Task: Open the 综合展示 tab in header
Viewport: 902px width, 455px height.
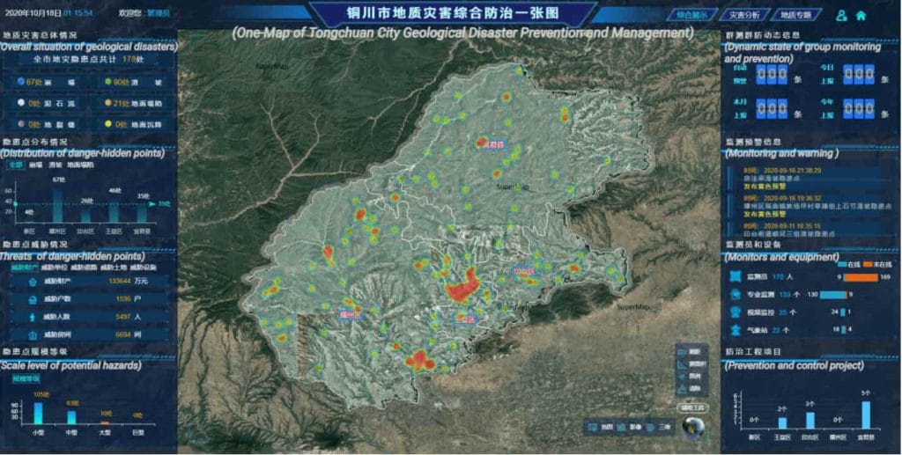Action: tap(694, 15)
